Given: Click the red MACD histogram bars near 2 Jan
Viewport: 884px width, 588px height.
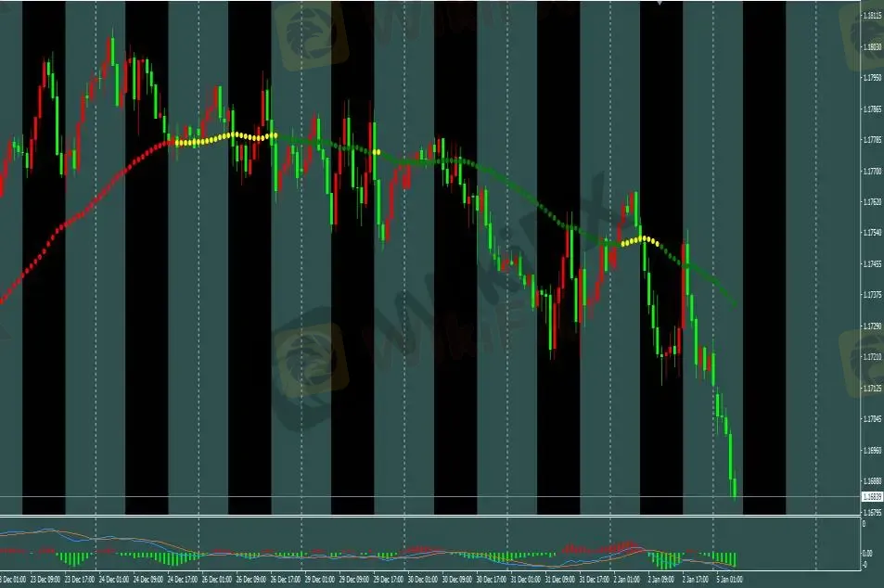Looking at the screenshot, I should (x=626, y=546).
